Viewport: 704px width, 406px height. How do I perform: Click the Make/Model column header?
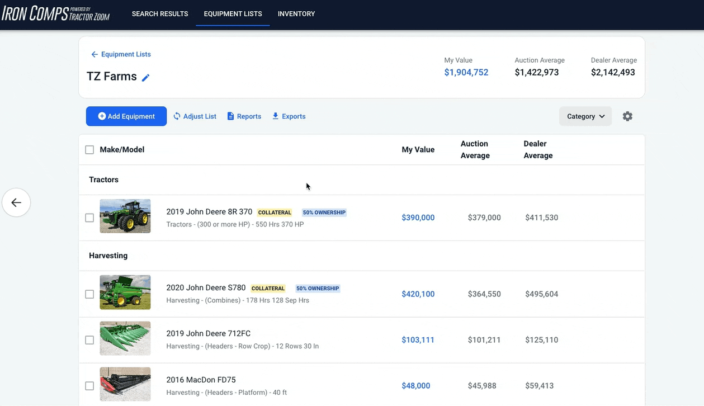[122, 150]
